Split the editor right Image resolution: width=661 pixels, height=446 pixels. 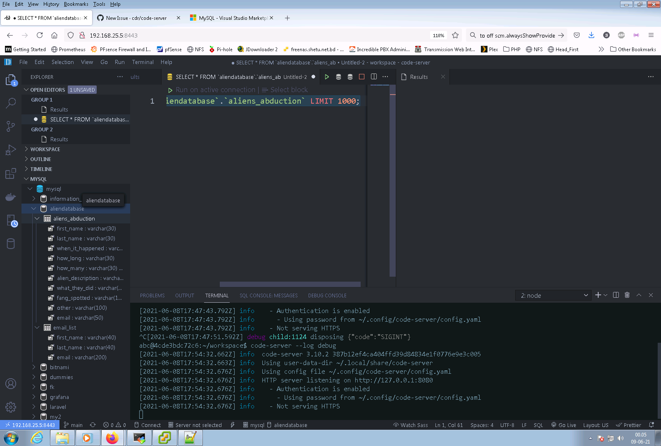click(x=374, y=77)
